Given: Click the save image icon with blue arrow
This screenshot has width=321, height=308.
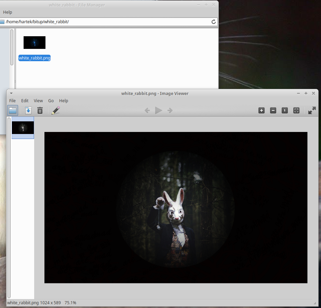Looking at the screenshot, I should pos(28,110).
